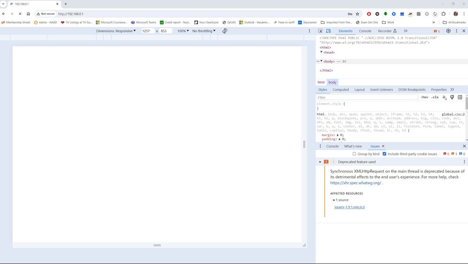Toggle the computed styles sidebar

coord(460,97)
